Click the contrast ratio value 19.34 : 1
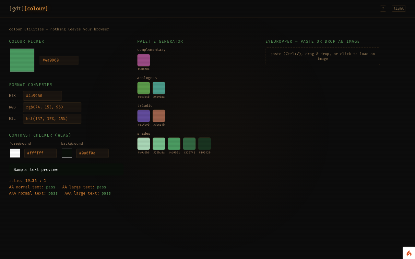415x259 pixels. 36,181
